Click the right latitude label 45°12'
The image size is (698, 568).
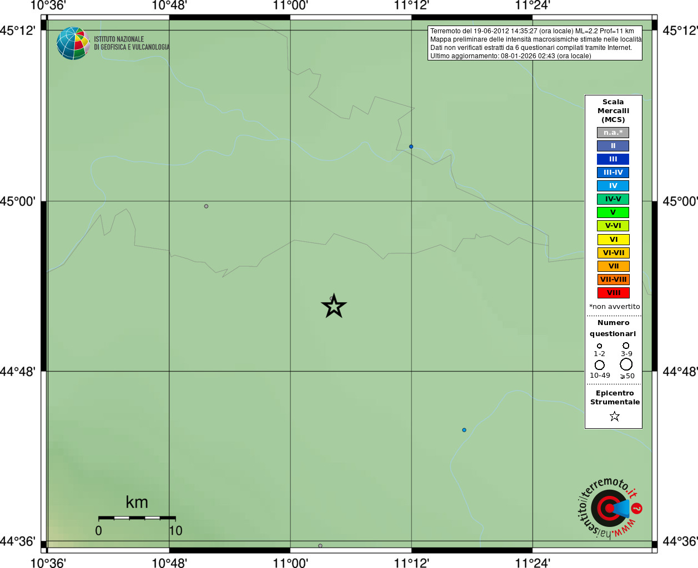coord(680,31)
